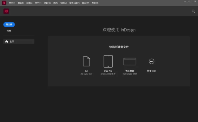Screen dimensions: 198x122
Task: Expand the 版面(L) menu
Action: [29, 3]
